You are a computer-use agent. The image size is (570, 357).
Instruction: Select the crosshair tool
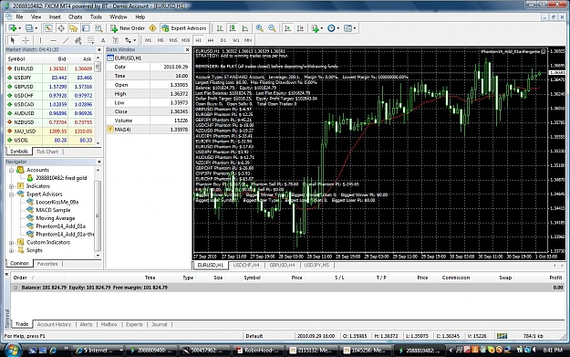tap(26, 40)
